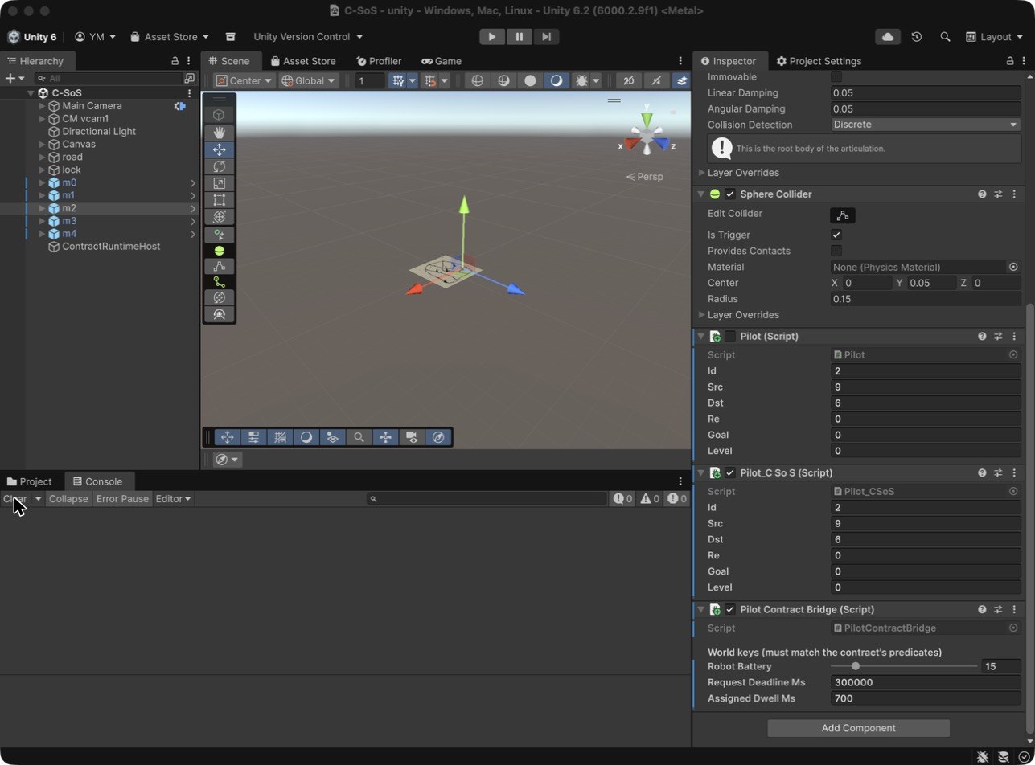Adjust the Robot Battery slider handle
Viewport: 1035px width, 765px height.
point(856,666)
